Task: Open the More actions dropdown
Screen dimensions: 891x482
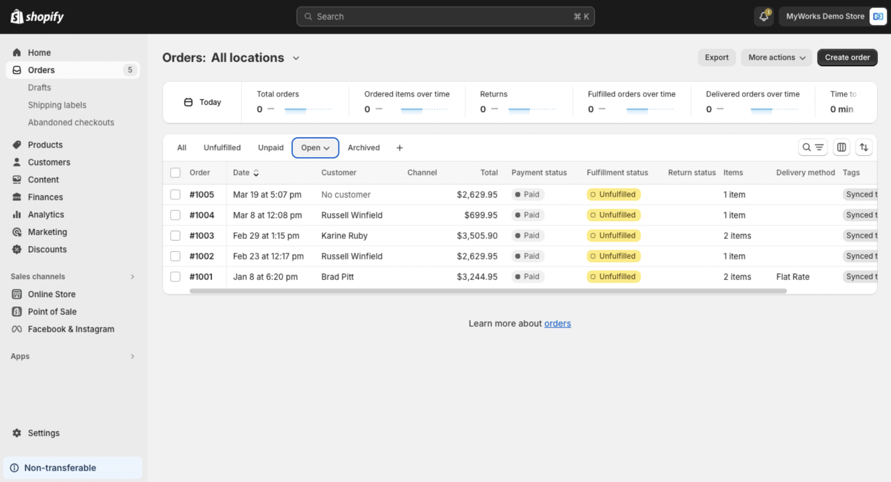Action: [776, 57]
